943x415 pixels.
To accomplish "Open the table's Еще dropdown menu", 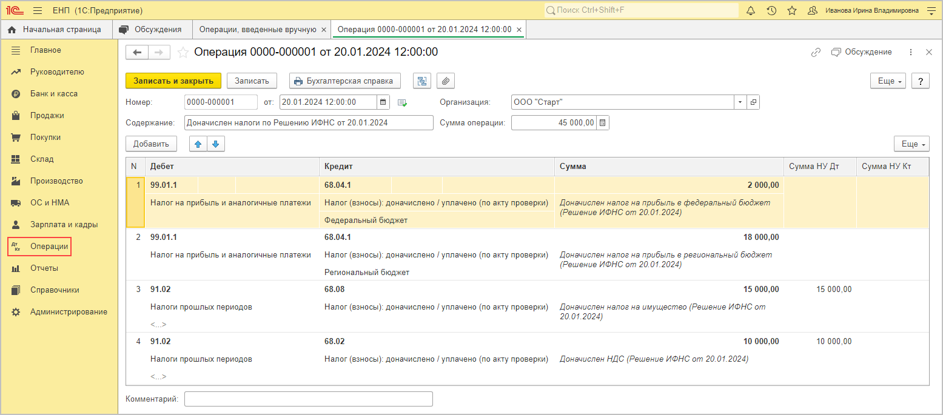I will pos(911,144).
